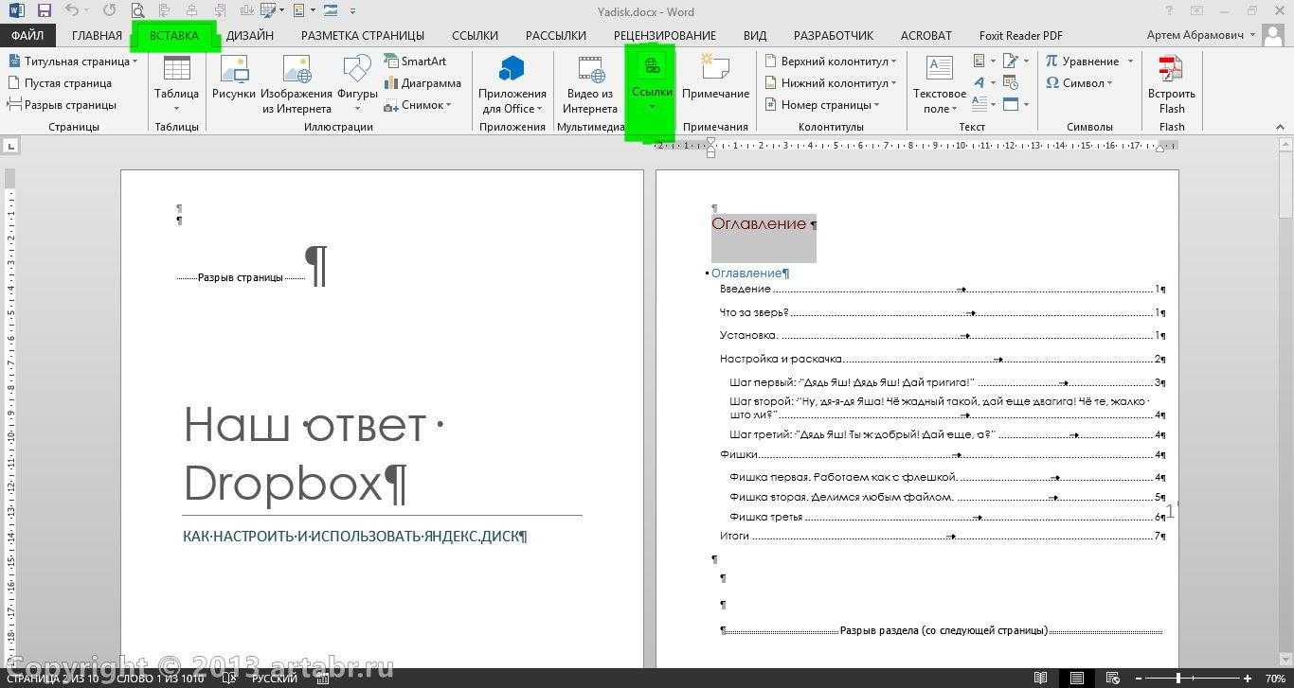
Task: Click РУССКИЙ language indicator
Action: click(x=274, y=679)
